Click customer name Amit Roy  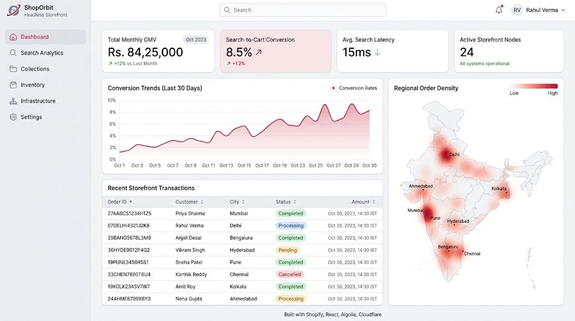pos(185,287)
